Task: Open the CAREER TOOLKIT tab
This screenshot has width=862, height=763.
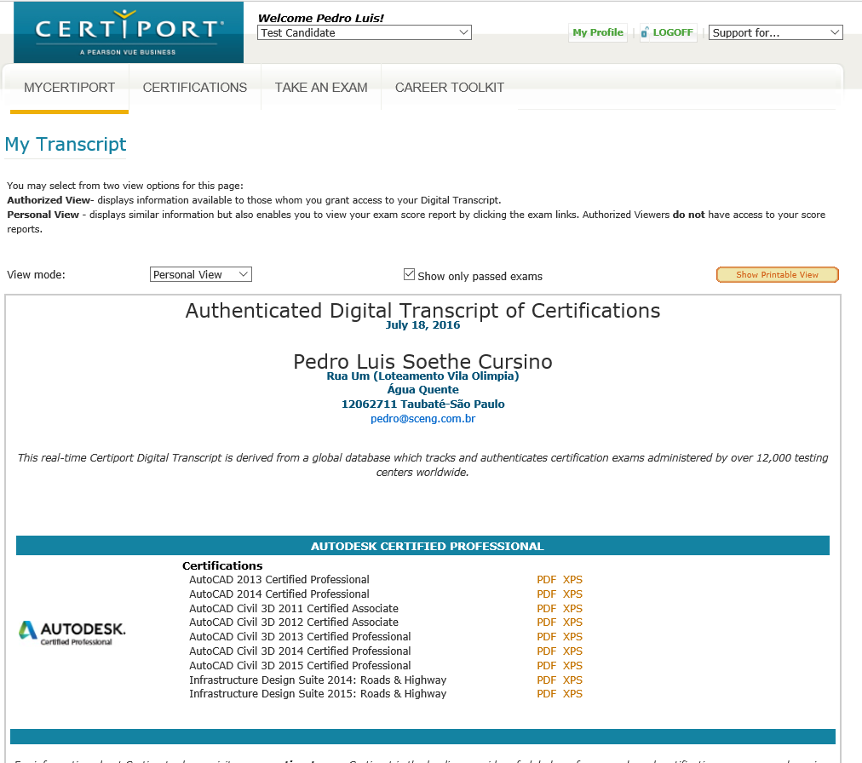Action: [x=450, y=88]
